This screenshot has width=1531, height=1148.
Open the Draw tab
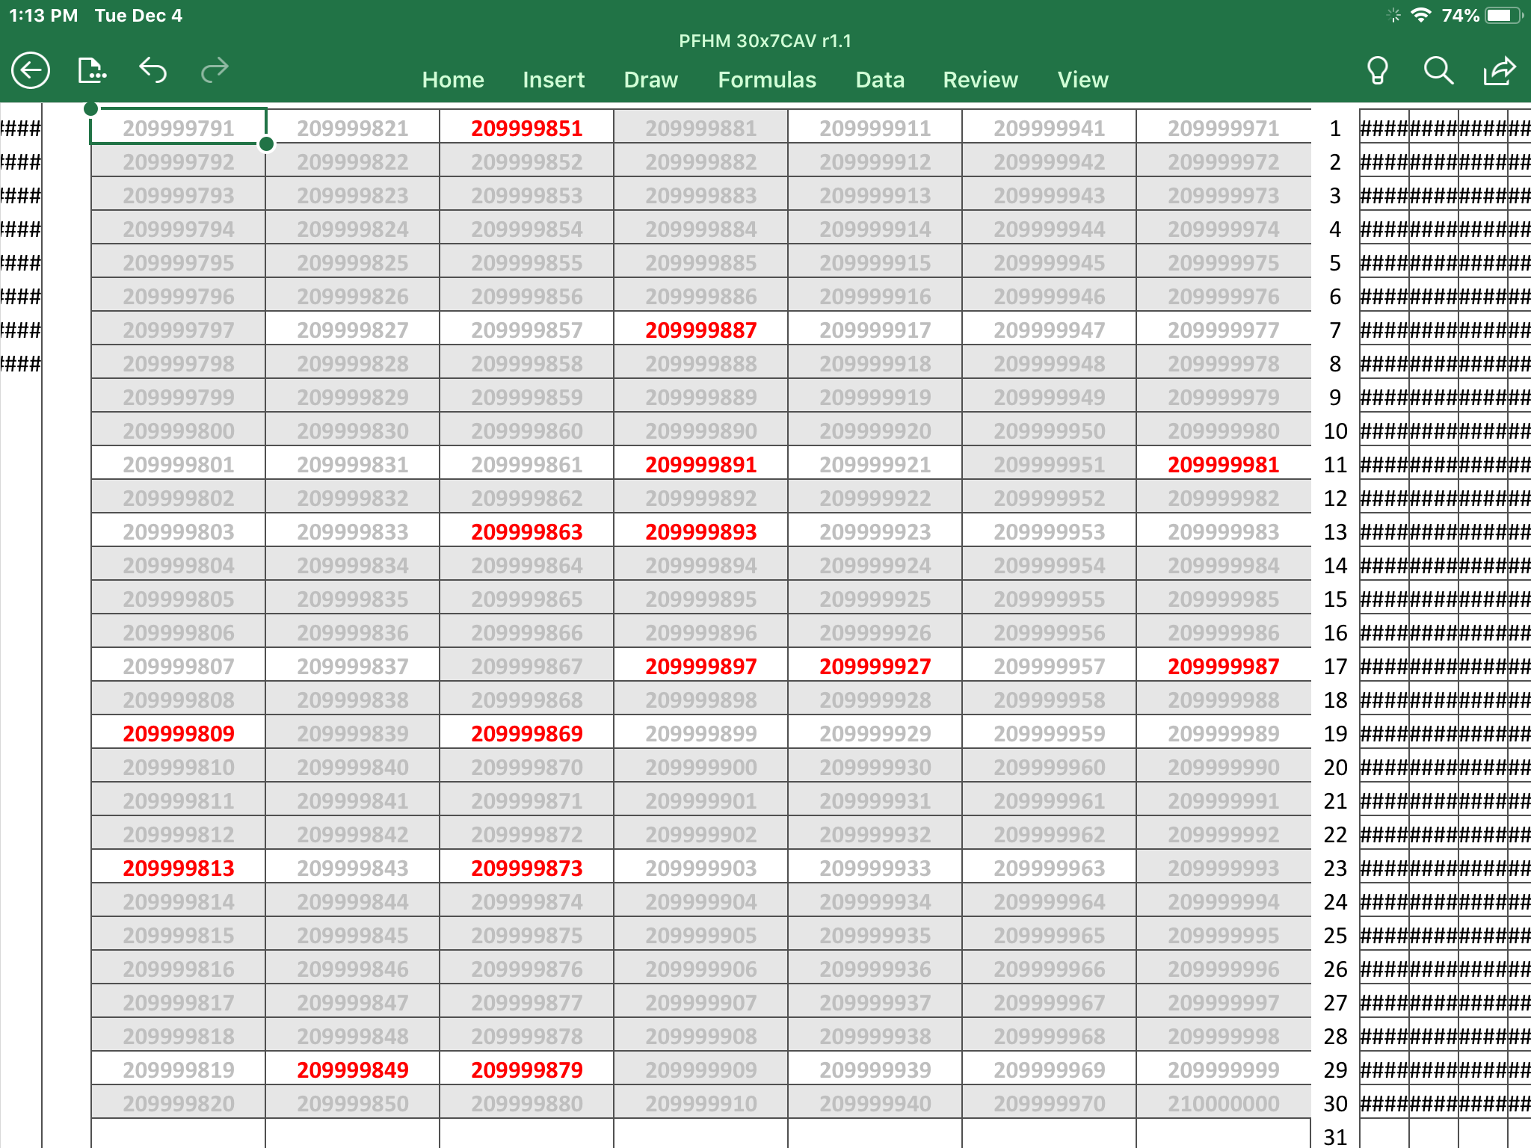point(650,80)
